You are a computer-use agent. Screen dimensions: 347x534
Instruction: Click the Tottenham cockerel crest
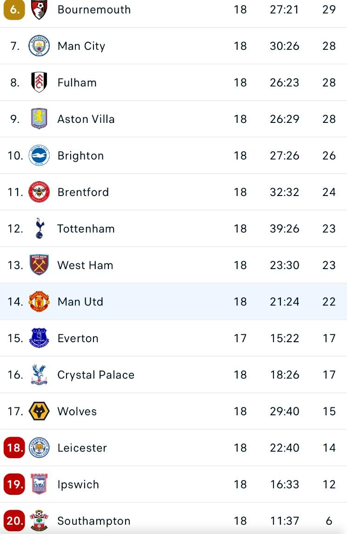point(40,228)
